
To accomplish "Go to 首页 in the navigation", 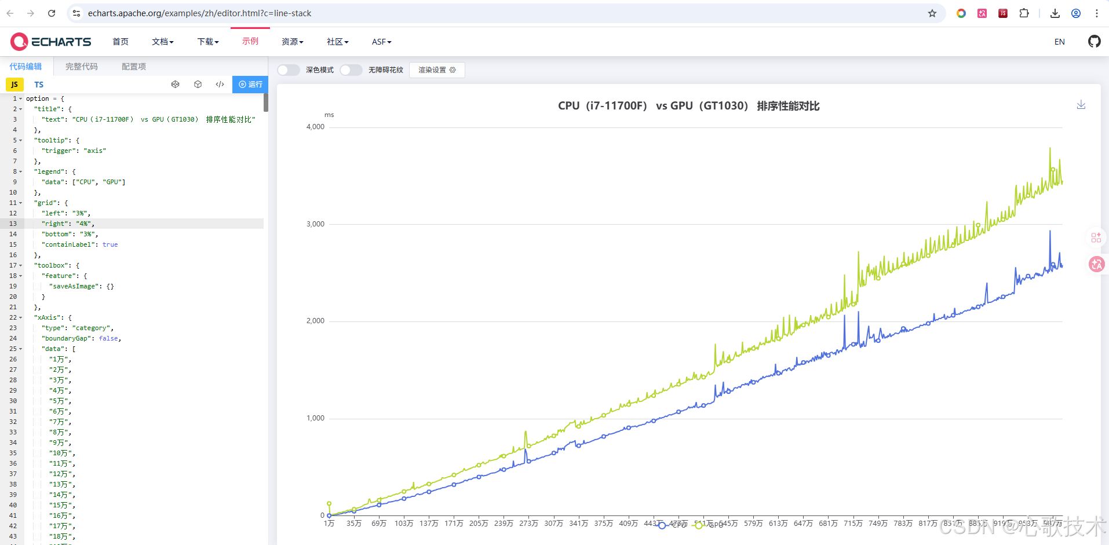I will pyautogui.click(x=121, y=42).
